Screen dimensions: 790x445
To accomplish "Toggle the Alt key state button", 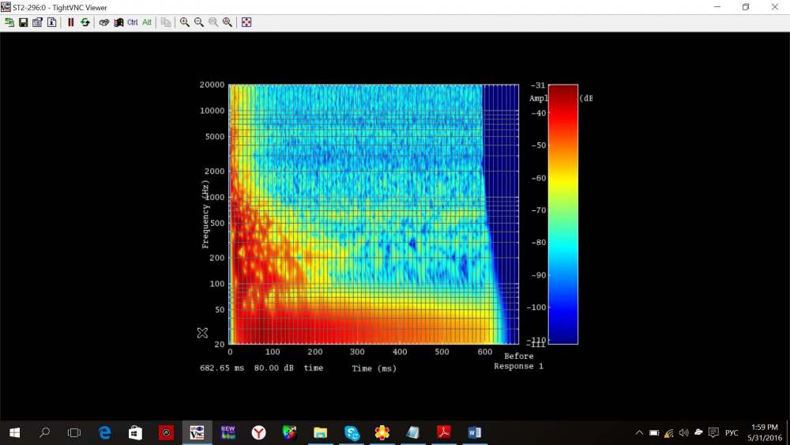I will (147, 22).
